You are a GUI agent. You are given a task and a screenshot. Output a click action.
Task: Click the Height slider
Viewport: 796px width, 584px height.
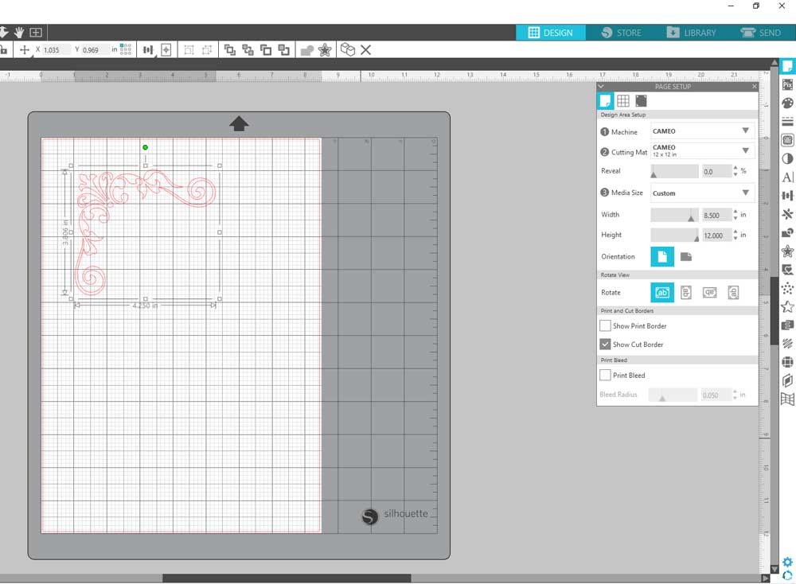[x=675, y=235]
